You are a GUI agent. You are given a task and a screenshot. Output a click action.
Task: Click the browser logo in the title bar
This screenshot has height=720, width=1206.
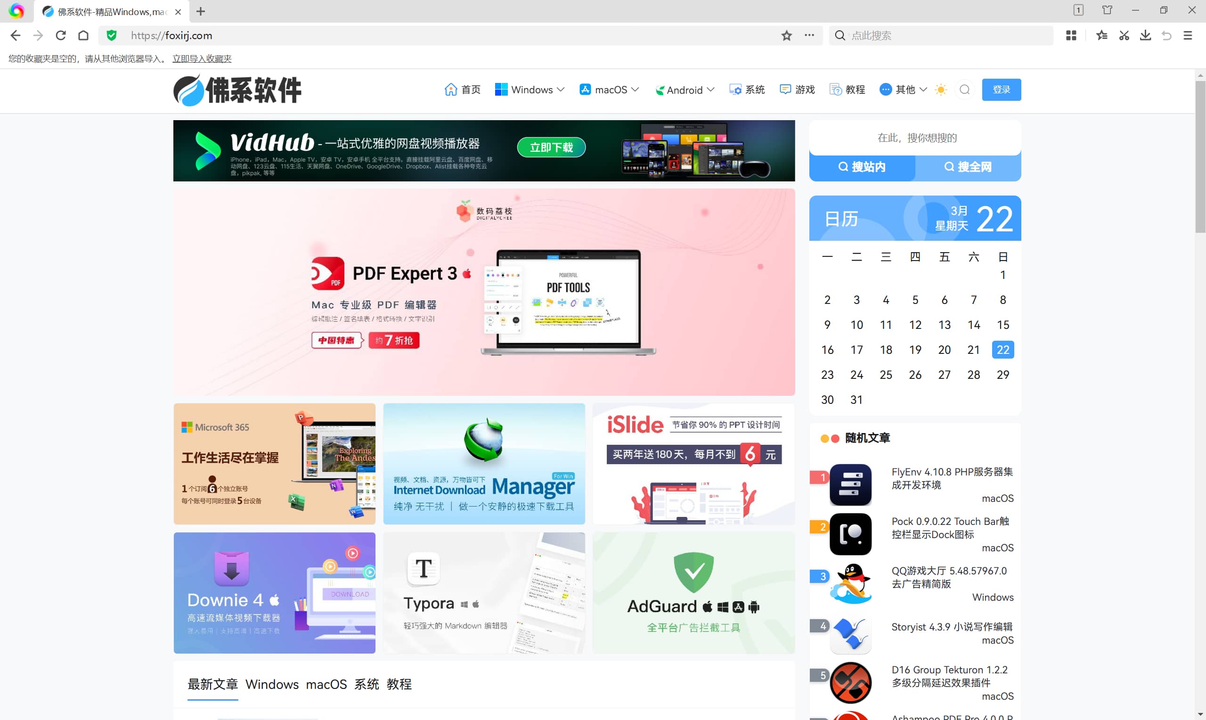tap(16, 11)
